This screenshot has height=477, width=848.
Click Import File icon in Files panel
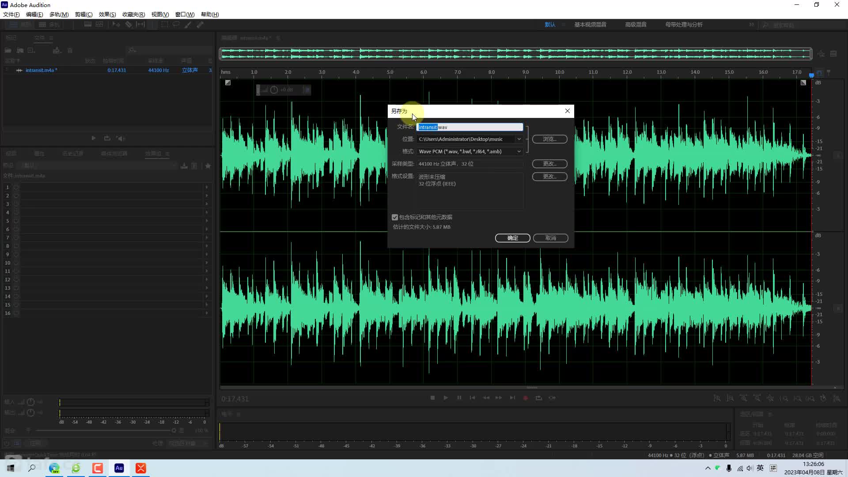coord(20,50)
